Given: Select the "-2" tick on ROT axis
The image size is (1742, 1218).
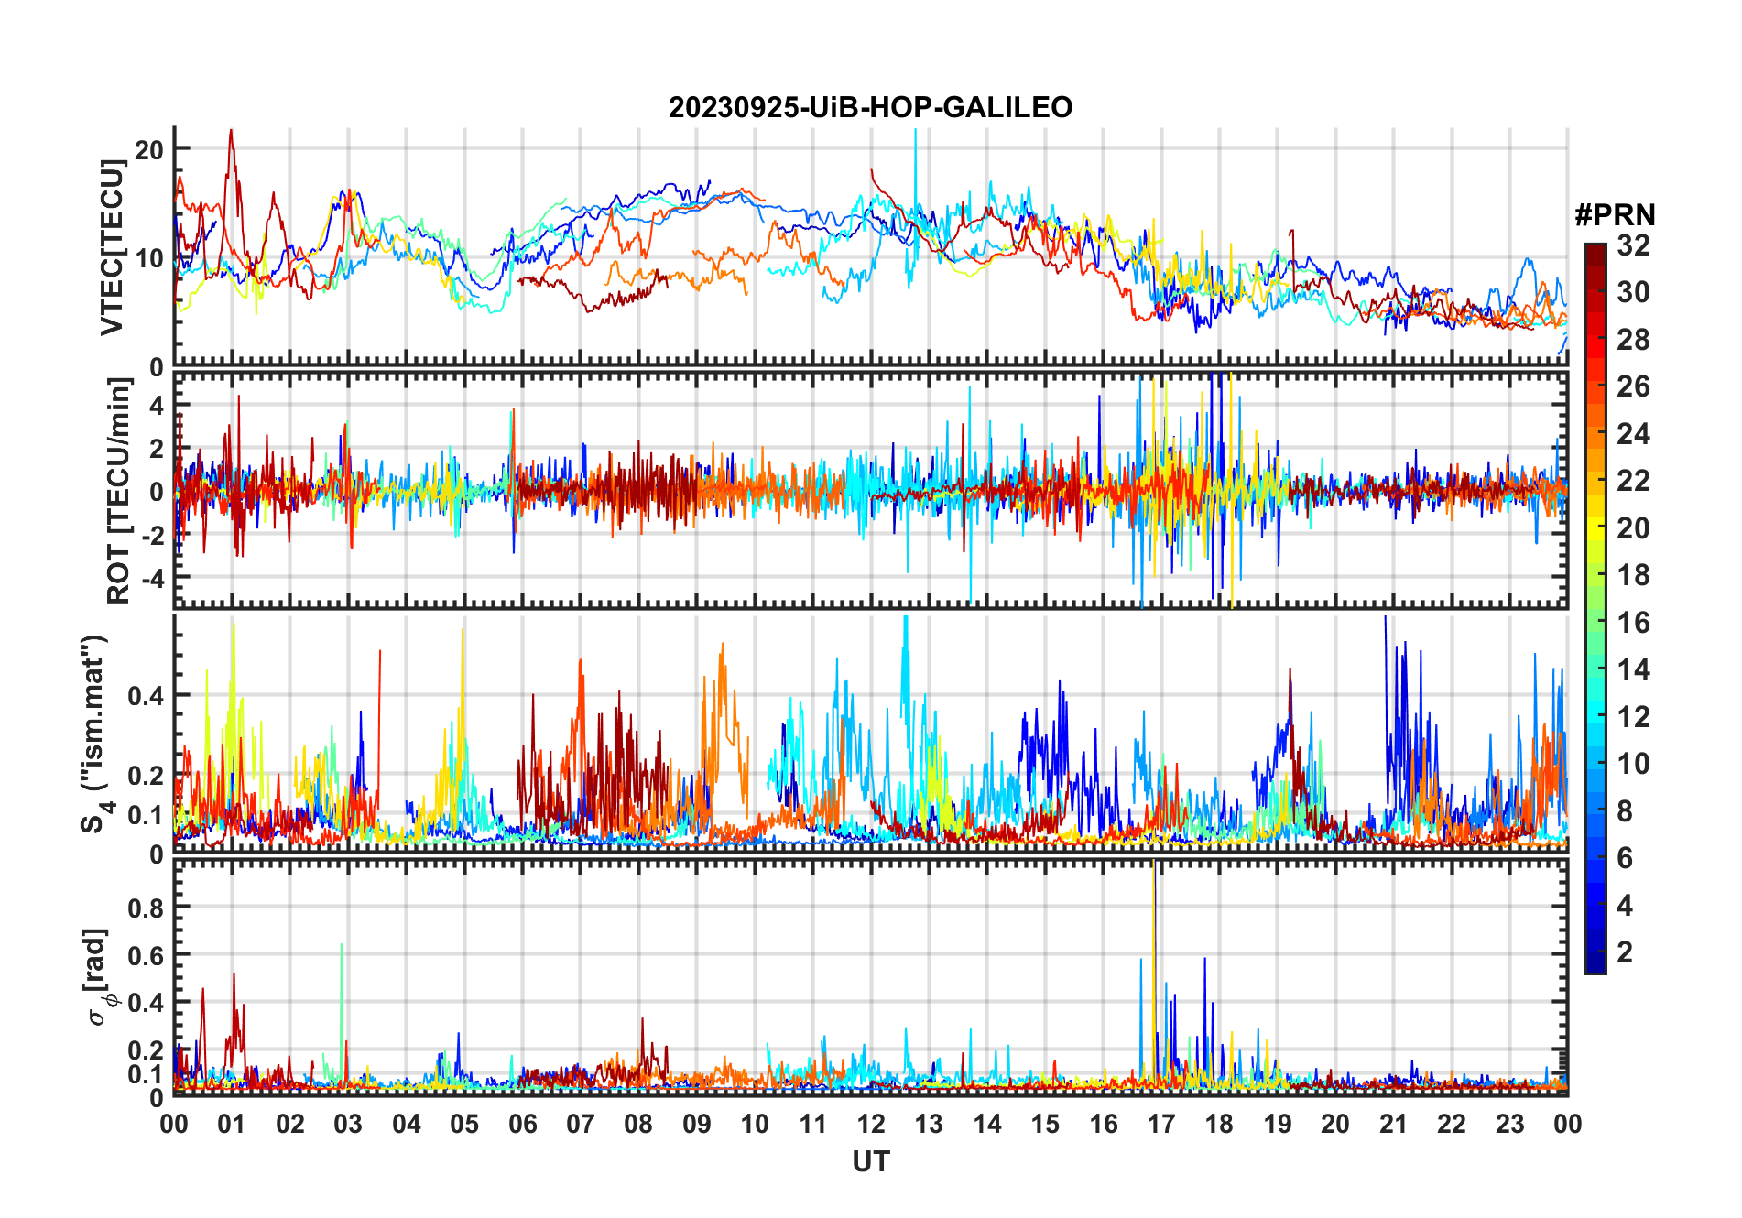Looking at the screenshot, I should point(152,535).
